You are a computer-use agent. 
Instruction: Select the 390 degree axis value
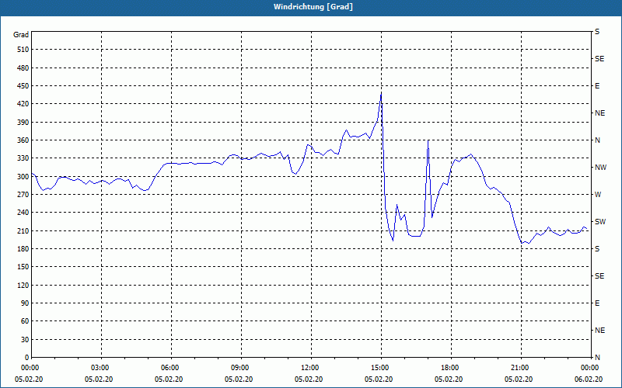23,122
